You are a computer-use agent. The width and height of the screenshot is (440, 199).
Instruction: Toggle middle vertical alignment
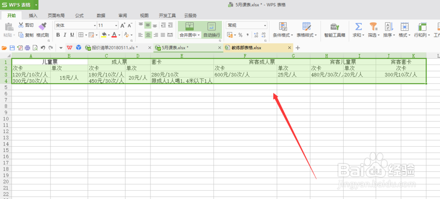(148, 25)
